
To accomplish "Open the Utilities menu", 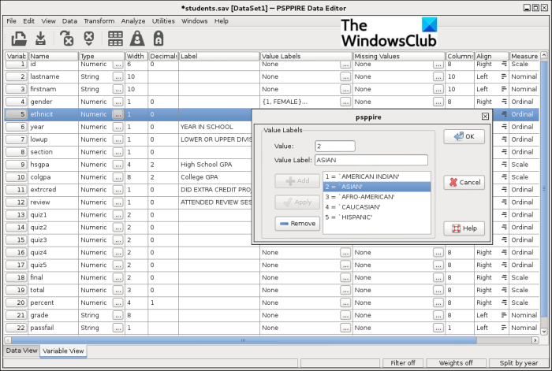I will (163, 21).
